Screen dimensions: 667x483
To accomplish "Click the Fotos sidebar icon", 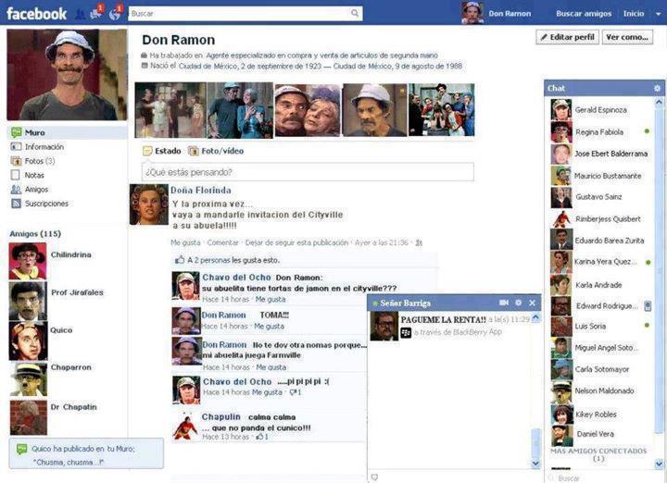I will pos(16,161).
